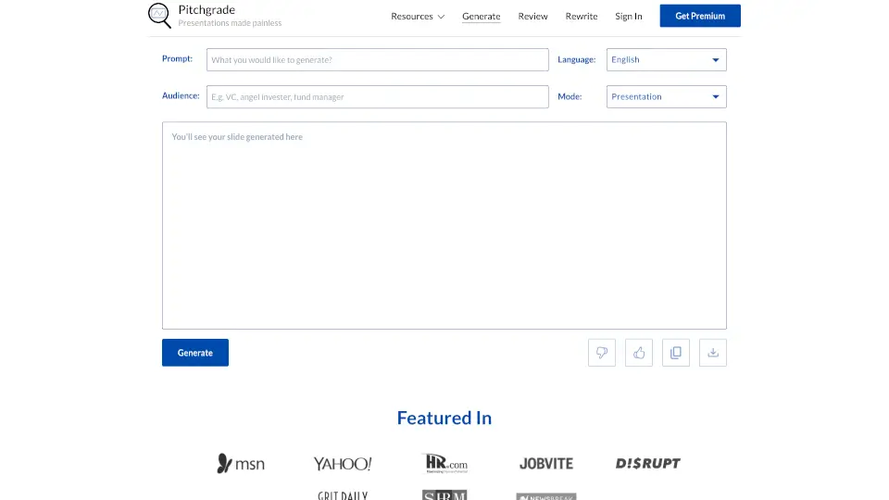Screen dimensions: 889x500
Task: Click the MSN logo under Featured In
Action: point(241,463)
